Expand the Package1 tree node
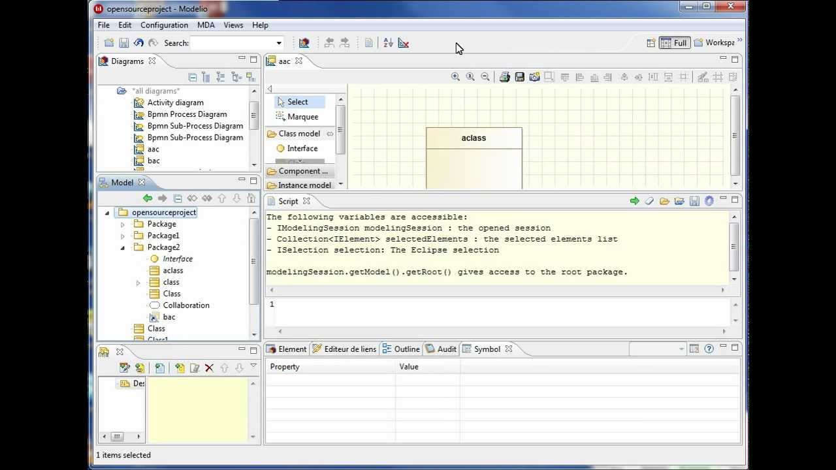Screen dimensions: 836x470 [122, 236]
